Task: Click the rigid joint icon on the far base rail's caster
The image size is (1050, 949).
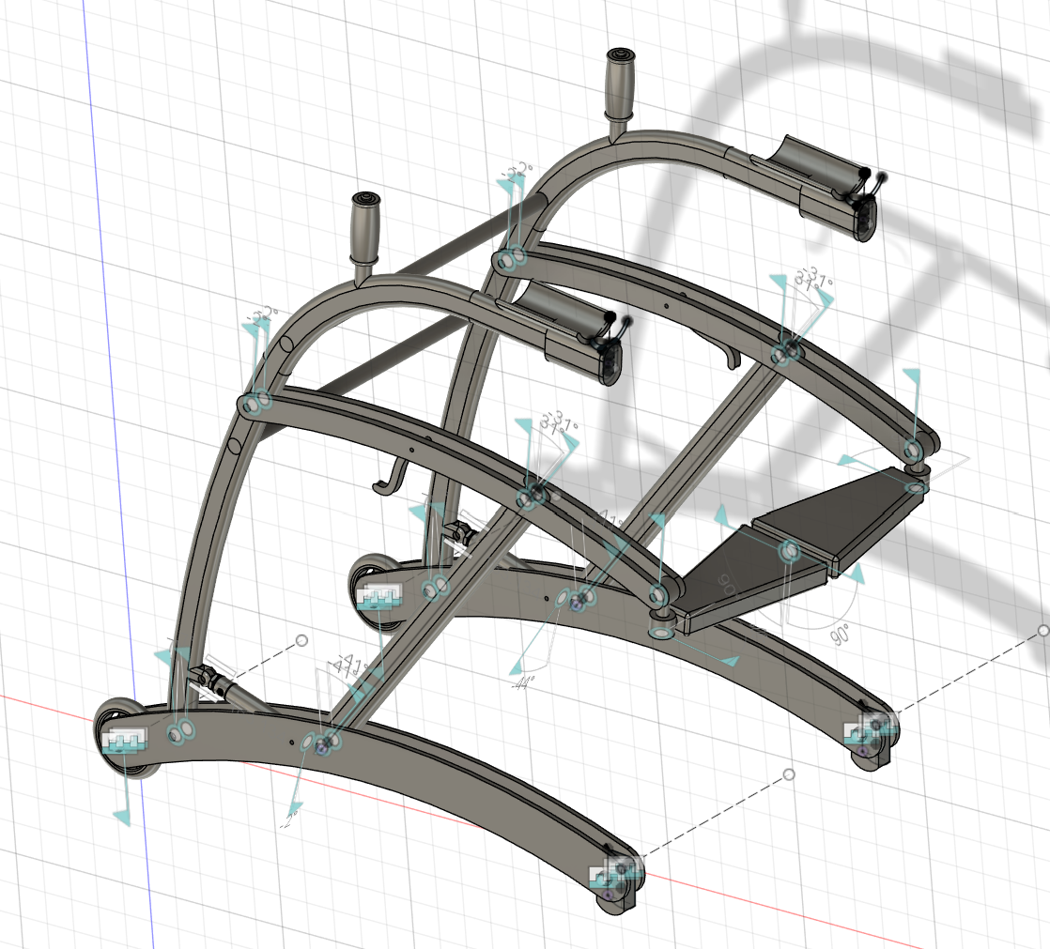Action: (872, 731)
